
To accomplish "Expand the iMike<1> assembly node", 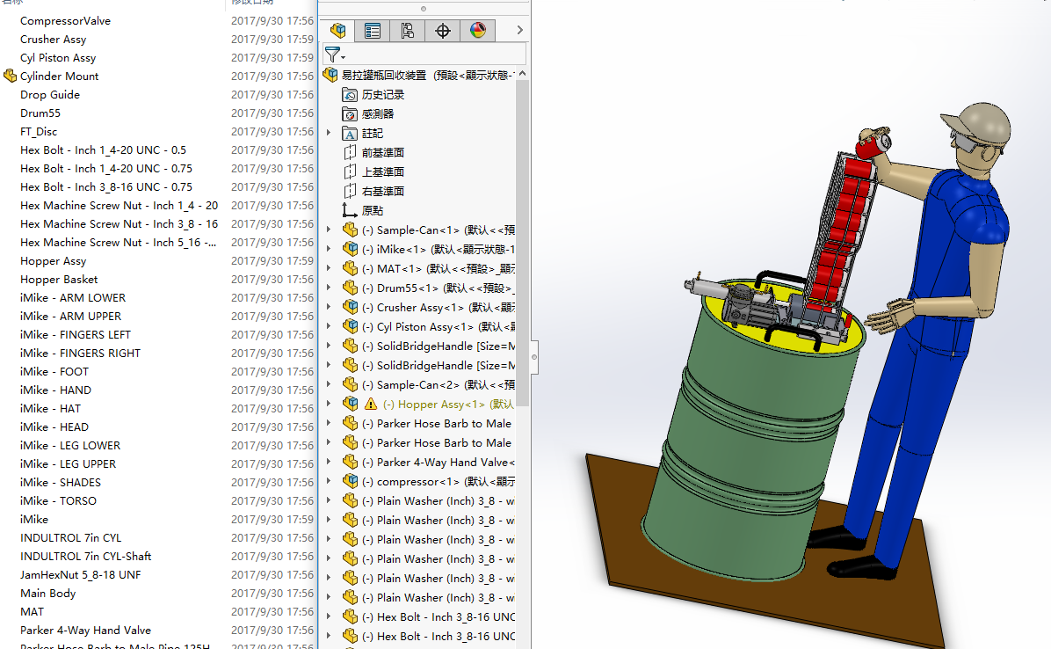I will coord(329,250).
